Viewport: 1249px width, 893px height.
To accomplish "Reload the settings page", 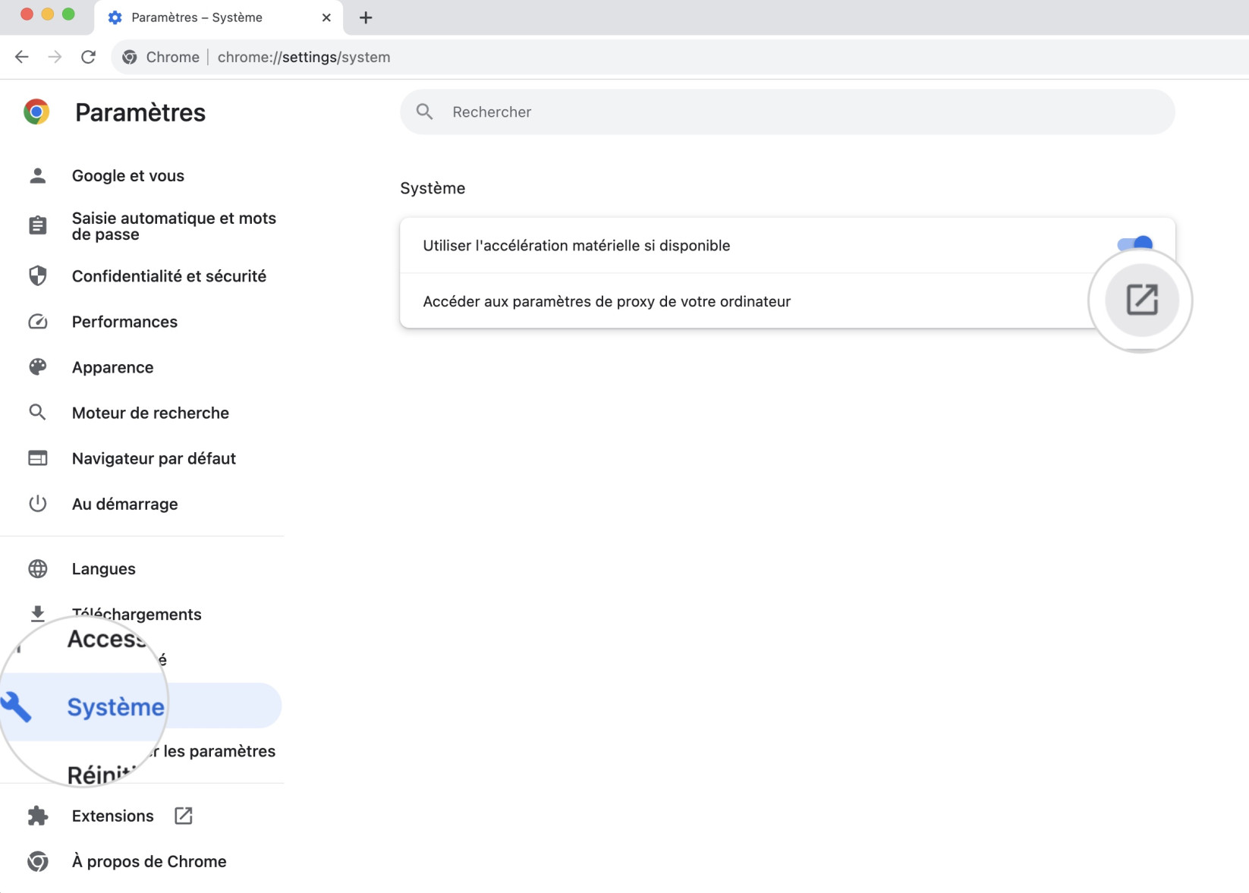I will pyautogui.click(x=88, y=57).
